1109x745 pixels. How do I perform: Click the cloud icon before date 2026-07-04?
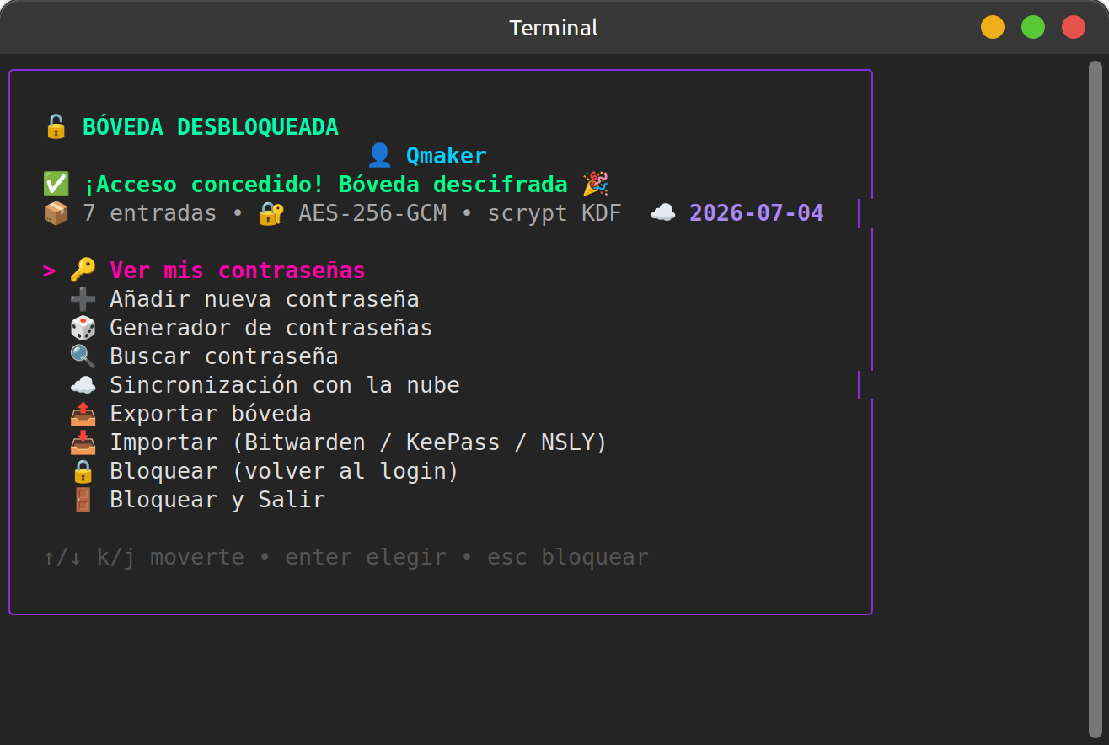point(663,213)
